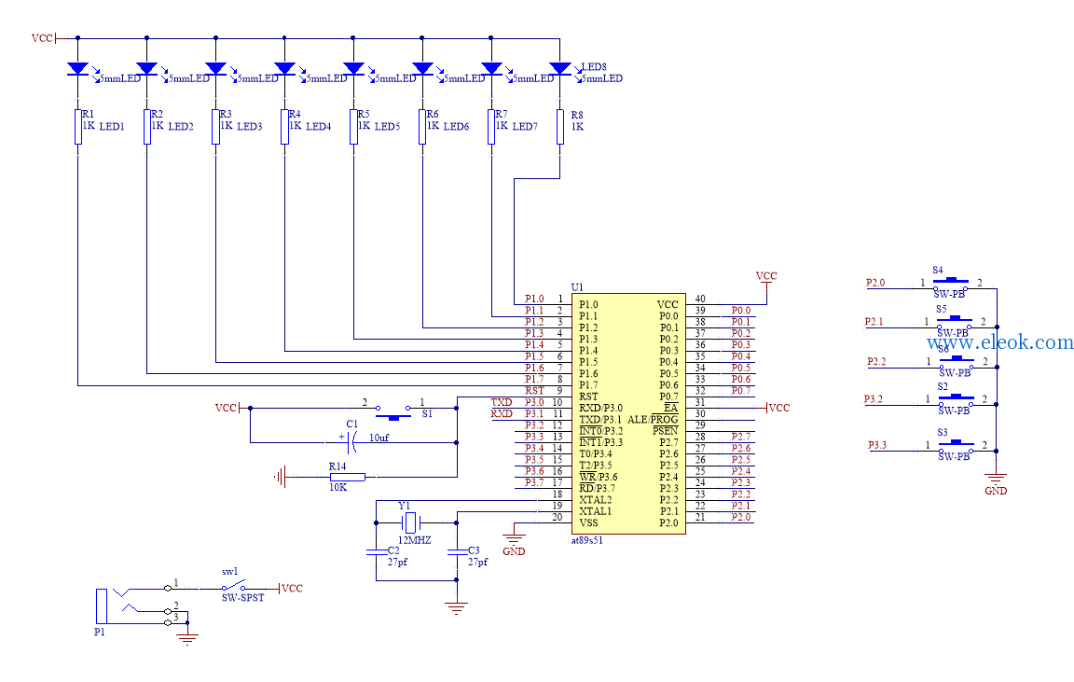The height and width of the screenshot is (682, 1074).
Task: Select the LED symbol above resistor R2
Action: coord(146,69)
